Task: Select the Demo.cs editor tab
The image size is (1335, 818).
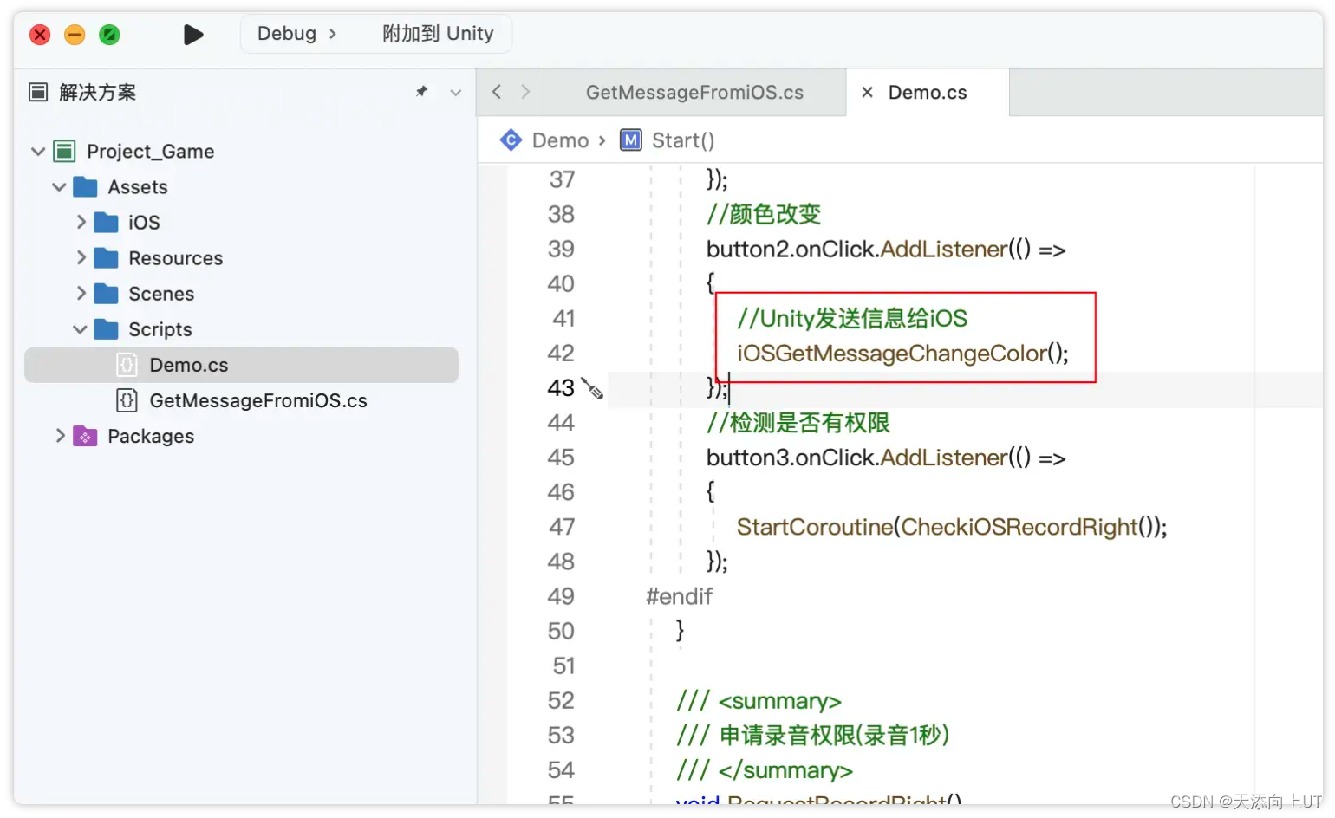Action: click(x=928, y=93)
